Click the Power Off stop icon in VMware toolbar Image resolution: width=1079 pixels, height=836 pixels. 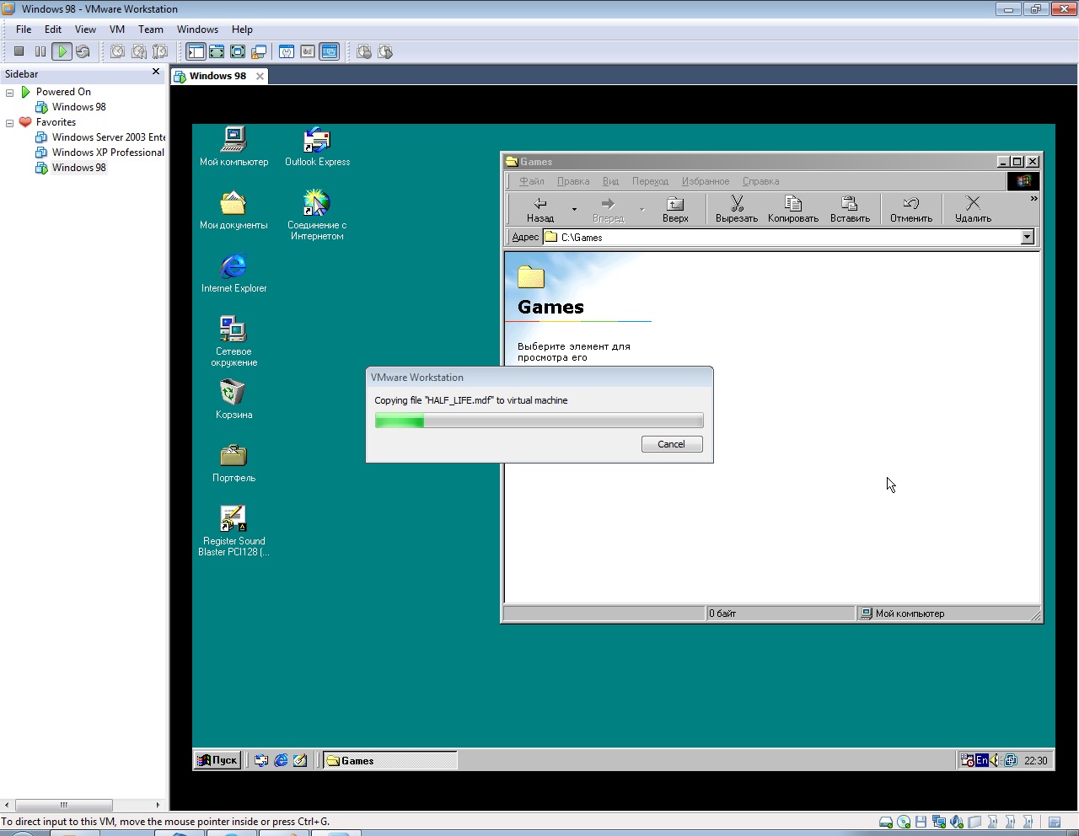(19, 51)
